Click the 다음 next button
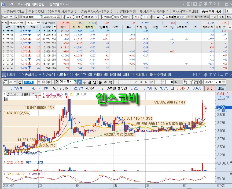 (221, 17)
